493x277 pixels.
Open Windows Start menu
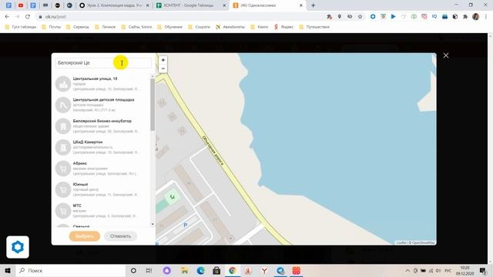click(x=8, y=271)
